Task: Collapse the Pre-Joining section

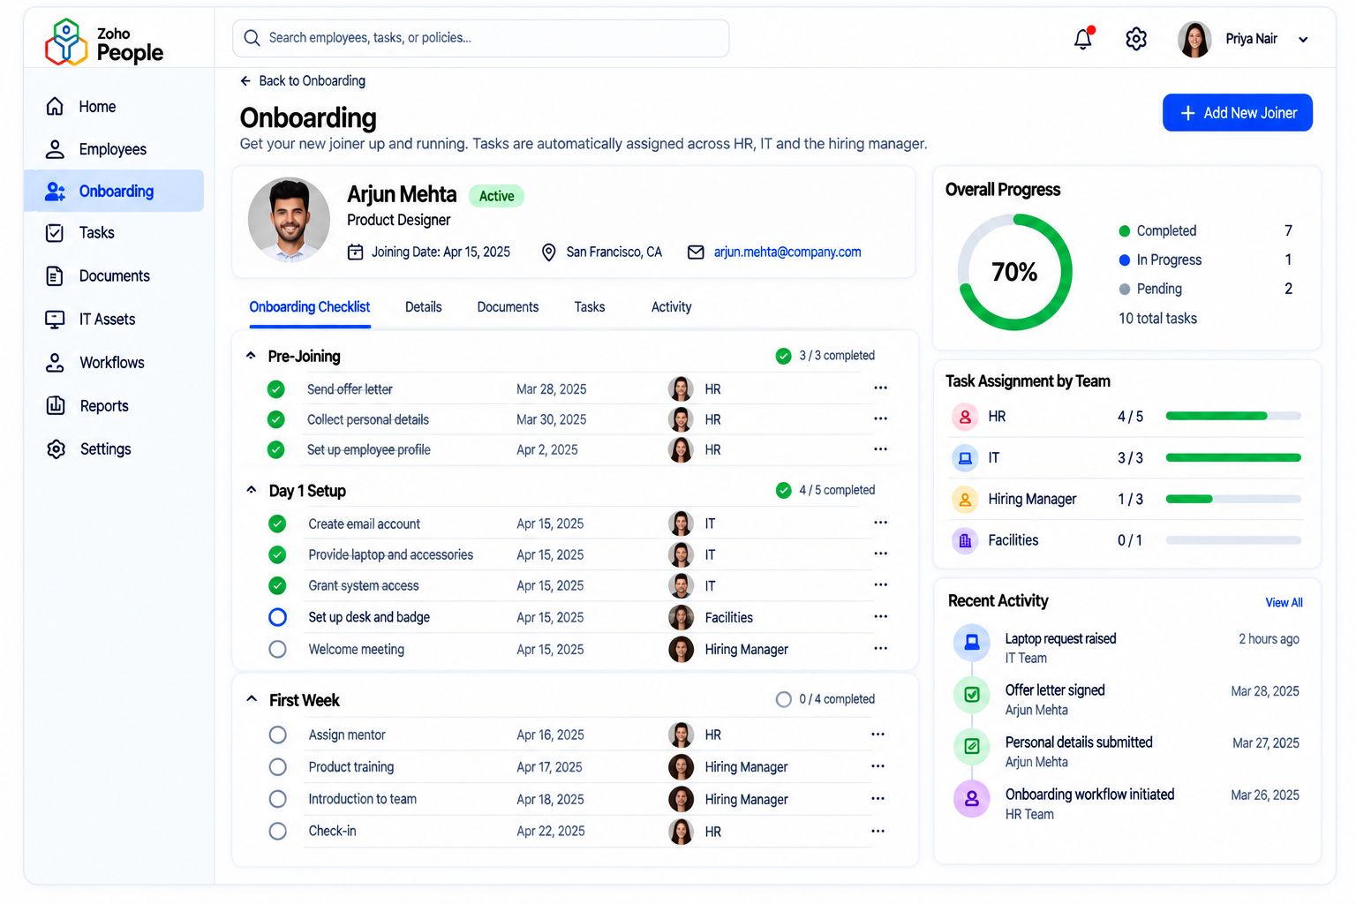Action: coord(251,356)
